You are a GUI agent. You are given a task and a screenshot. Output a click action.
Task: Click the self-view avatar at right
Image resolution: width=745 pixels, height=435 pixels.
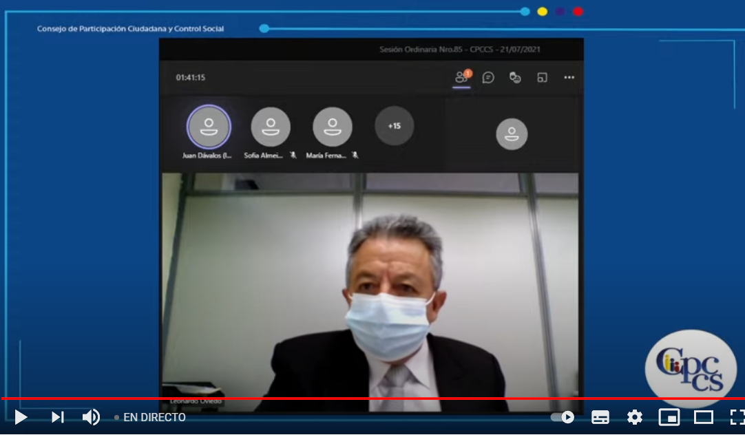point(512,134)
